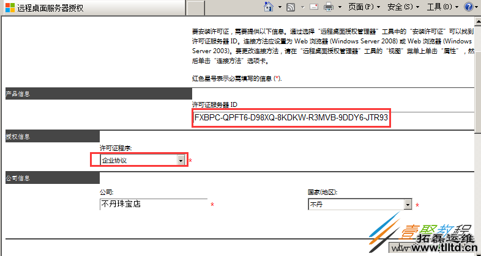
Task: Expand the RSS feeds dropdown arrow
Action: coord(302,7)
